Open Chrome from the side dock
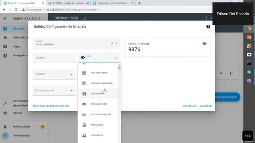 pos(249,29)
